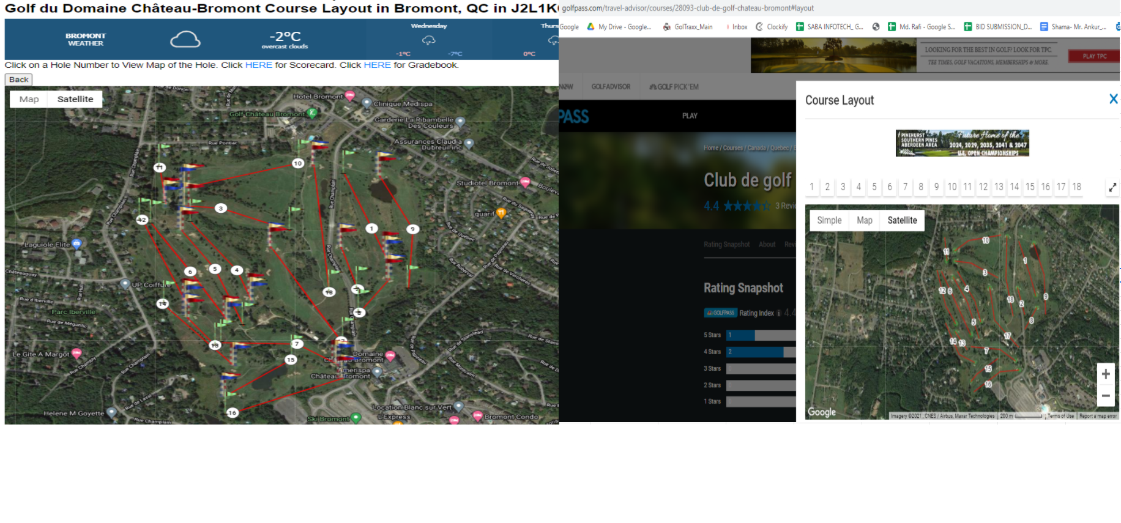The width and height of the screenshot is (1121, 523).
Task: Close the Course Layout panel
Action: coord(1113,99)
